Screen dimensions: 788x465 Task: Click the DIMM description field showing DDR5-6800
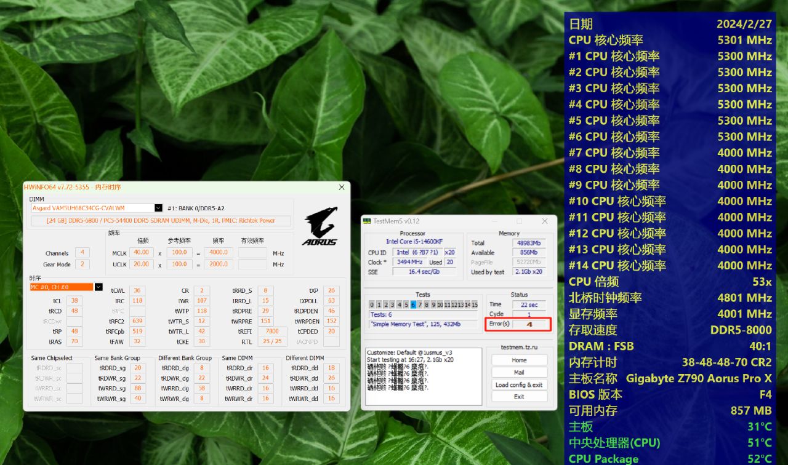pyautogui.click(x=161, y=221)
